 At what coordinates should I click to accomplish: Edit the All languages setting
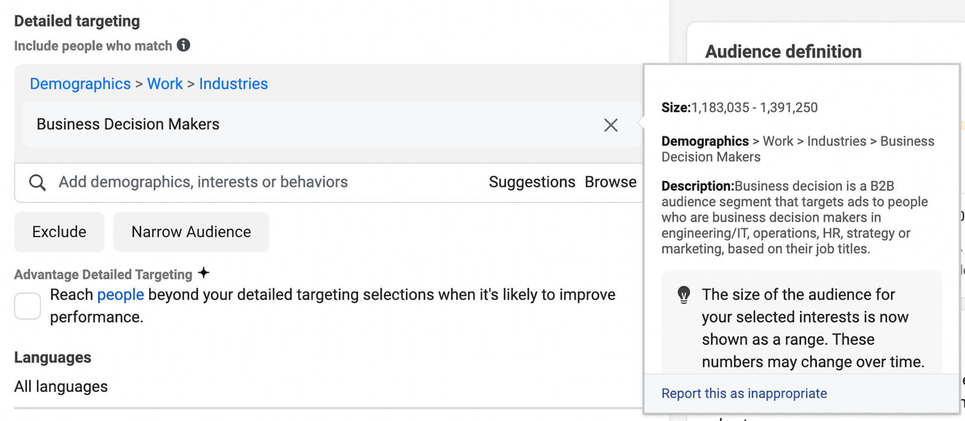[x=61, y=387]
